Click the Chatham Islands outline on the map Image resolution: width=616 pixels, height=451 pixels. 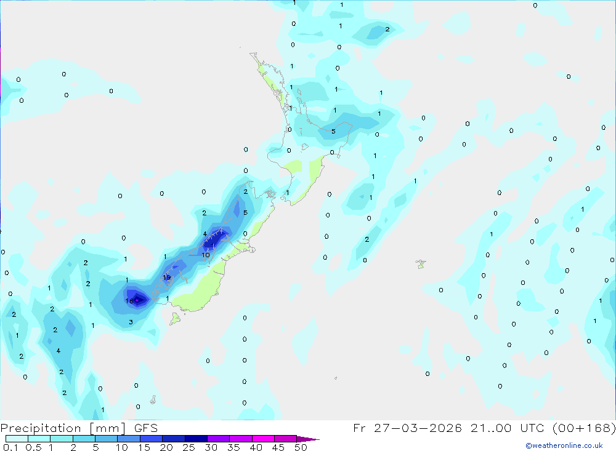[x=421, y=264]
